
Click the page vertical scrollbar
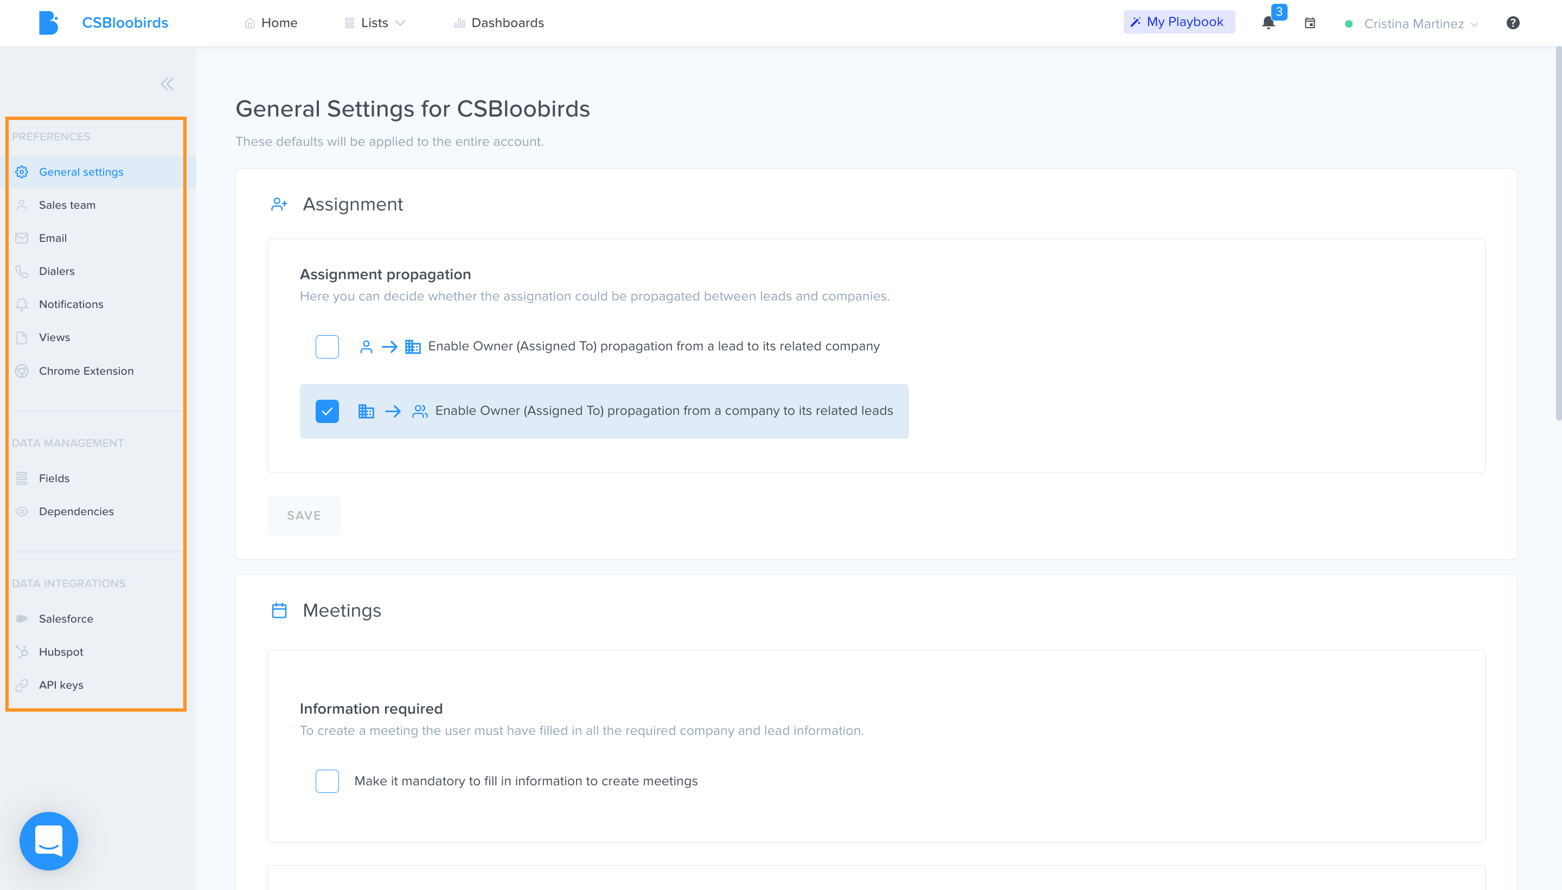[x=1558, y=235]
